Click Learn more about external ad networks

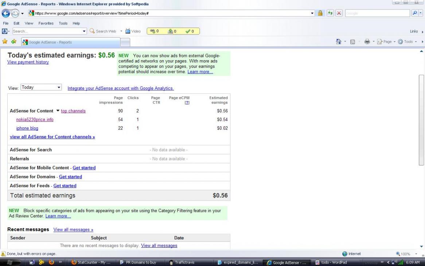tap(200, 72)
